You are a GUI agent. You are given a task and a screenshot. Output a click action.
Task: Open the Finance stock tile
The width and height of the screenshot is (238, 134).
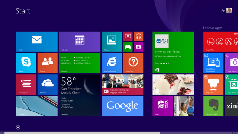(x=80, y=63)
